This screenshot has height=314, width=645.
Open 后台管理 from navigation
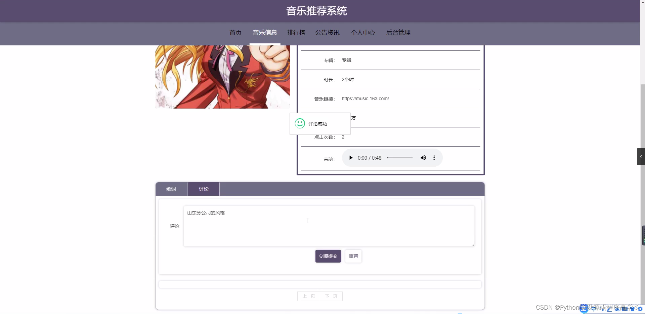click(x=398, y=33)
